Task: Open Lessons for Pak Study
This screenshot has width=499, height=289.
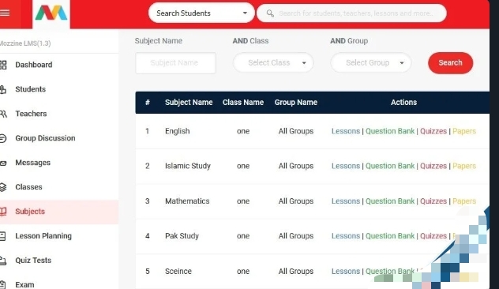Action: (x=346, y=236)
